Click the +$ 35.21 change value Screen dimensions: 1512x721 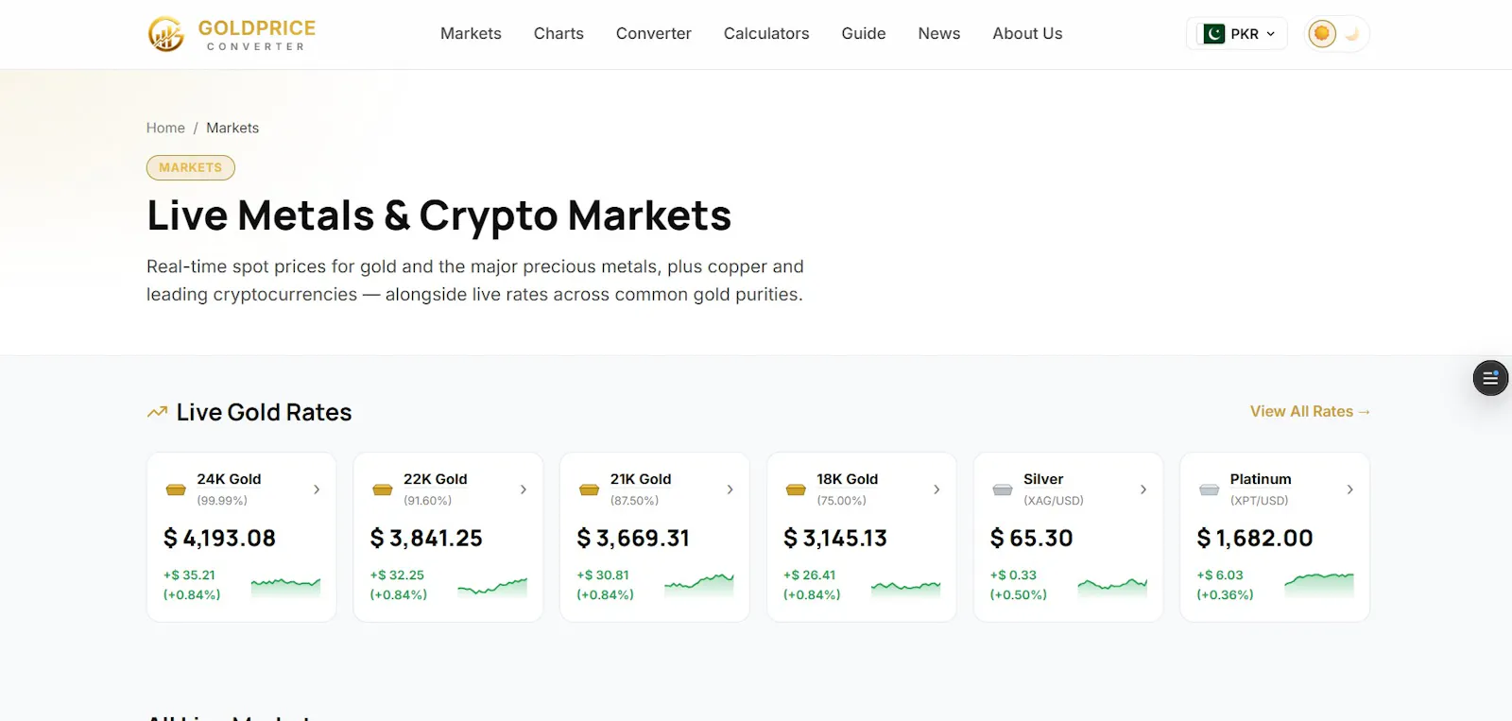(189, 575)
